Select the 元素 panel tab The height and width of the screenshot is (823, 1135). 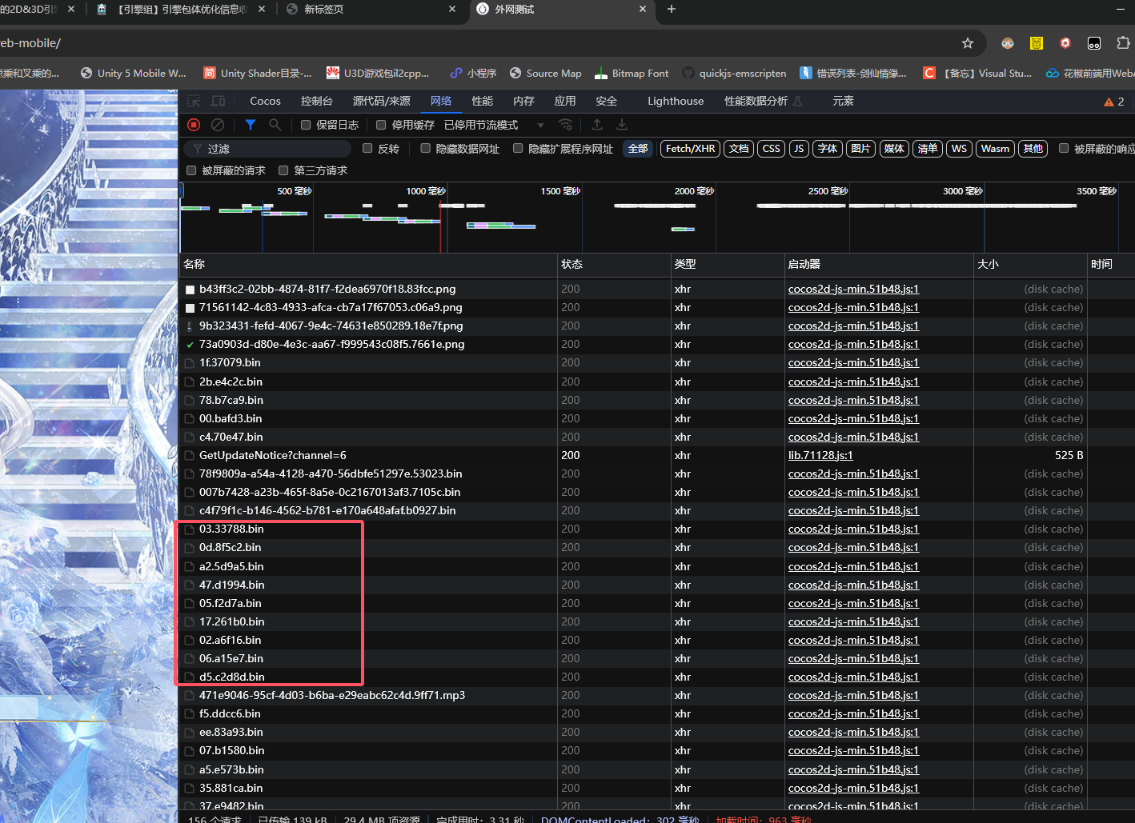[x=843, y=102]
